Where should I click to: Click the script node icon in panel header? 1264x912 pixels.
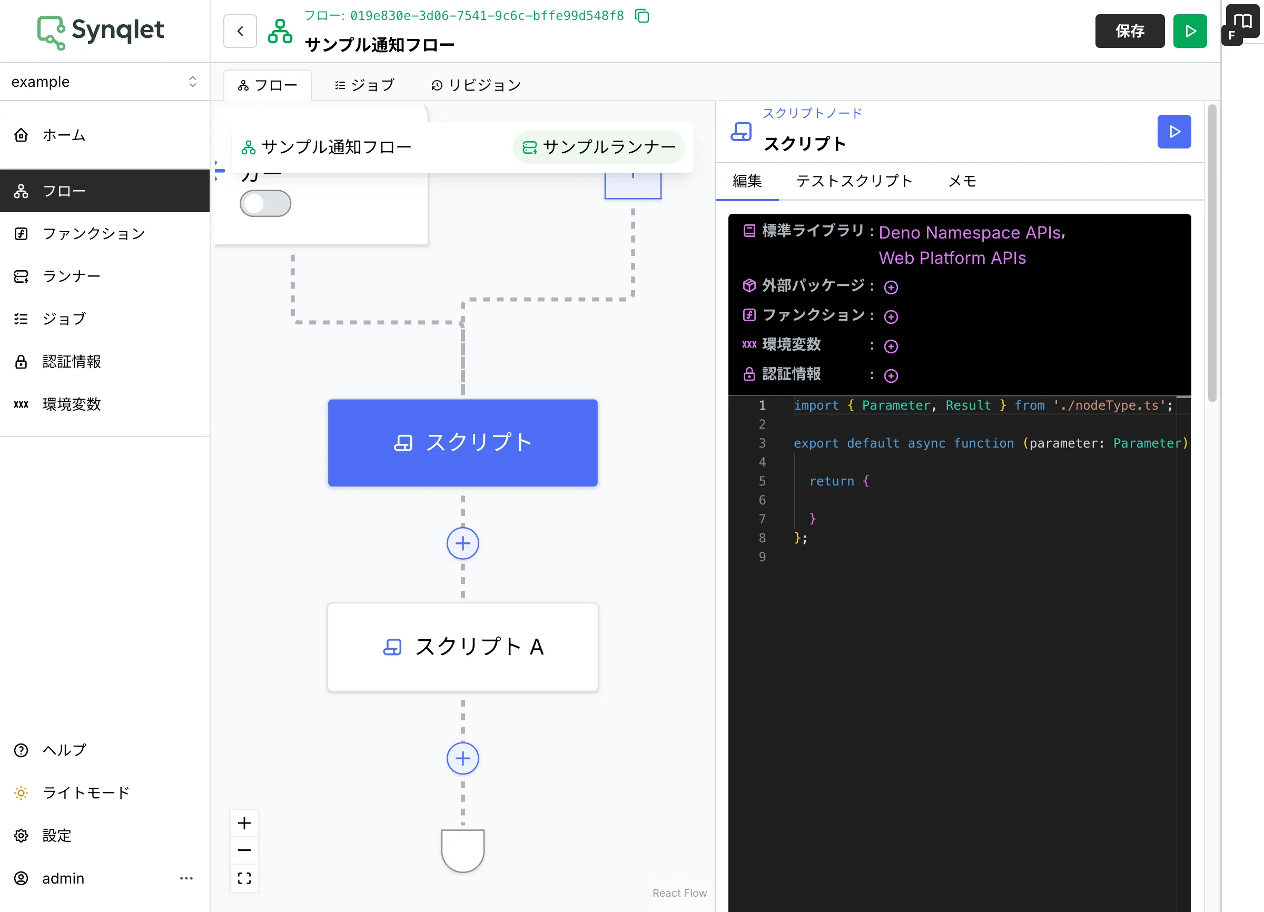(741, 132)
